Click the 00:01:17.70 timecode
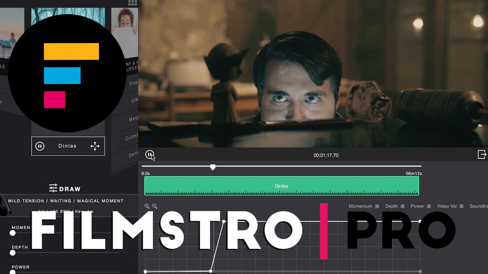Image resolution: width=488 pixels, height=274 pixels. coord(326,155)
